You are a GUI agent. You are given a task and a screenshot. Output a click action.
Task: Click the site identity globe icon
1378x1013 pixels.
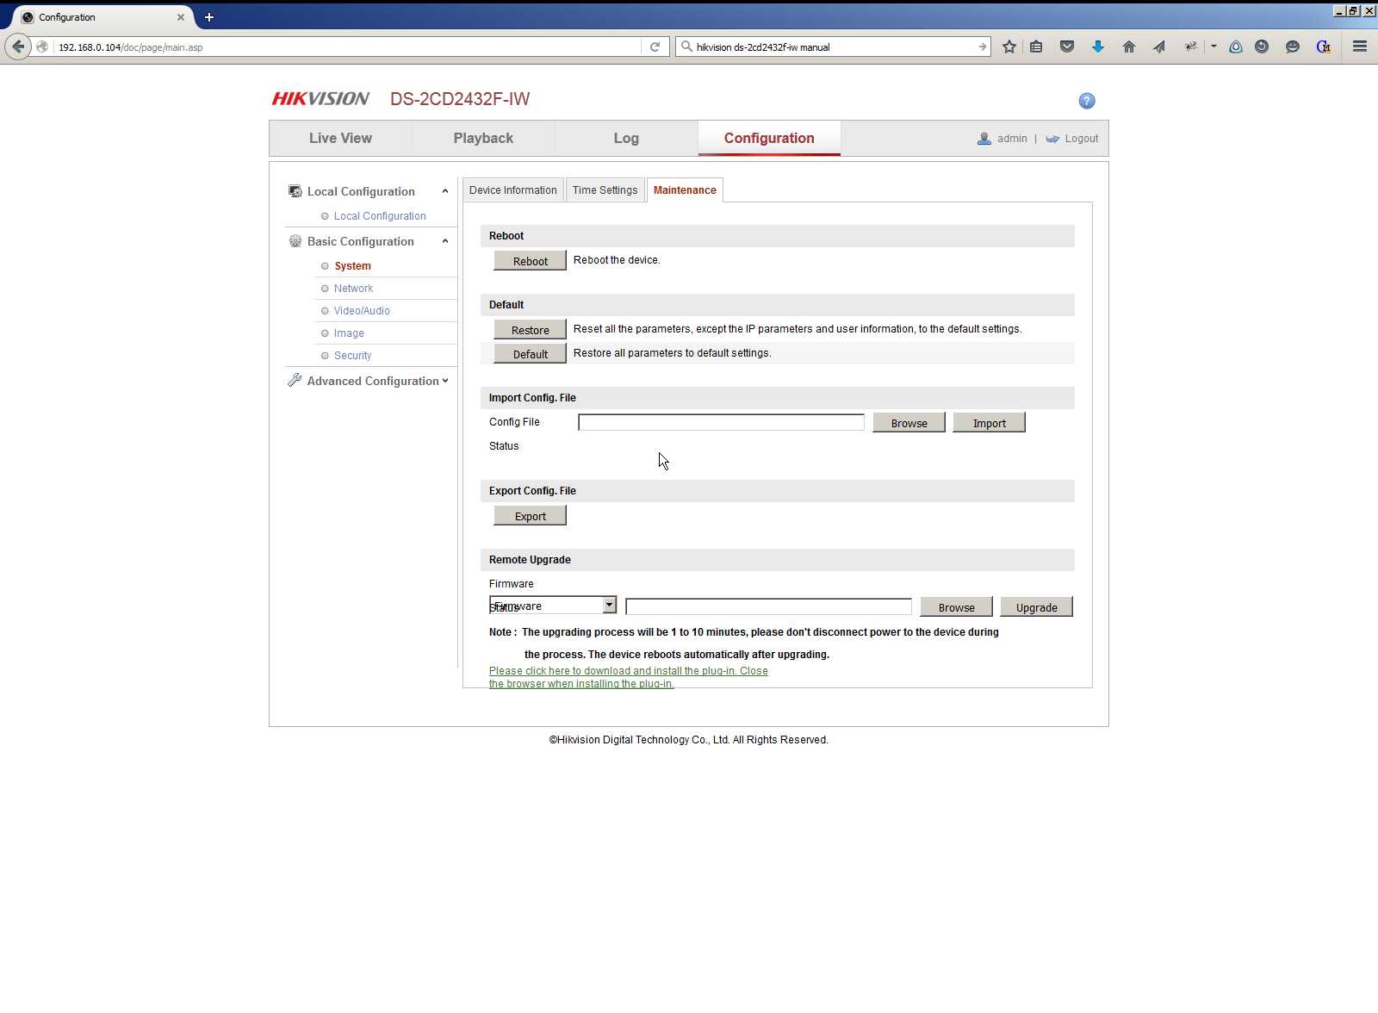pos(42,47)
